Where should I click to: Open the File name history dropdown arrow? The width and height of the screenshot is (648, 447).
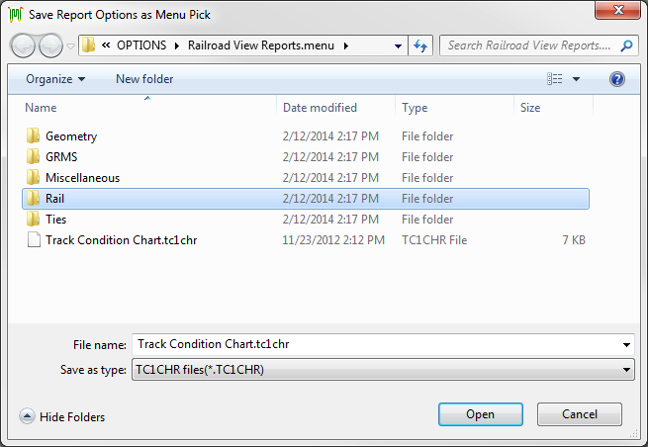626,344
